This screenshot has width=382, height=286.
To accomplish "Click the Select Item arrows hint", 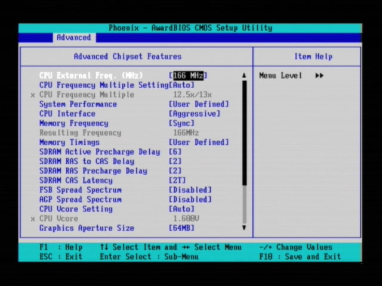I will coord(130,247).
